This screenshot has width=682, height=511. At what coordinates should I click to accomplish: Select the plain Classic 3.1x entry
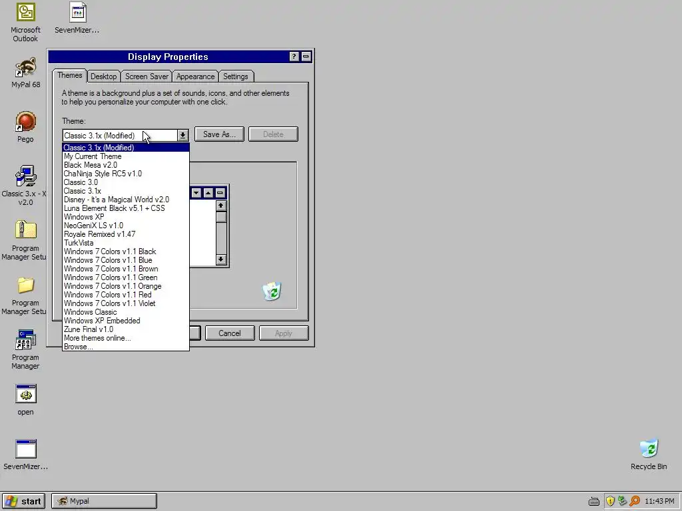point(126,191)
